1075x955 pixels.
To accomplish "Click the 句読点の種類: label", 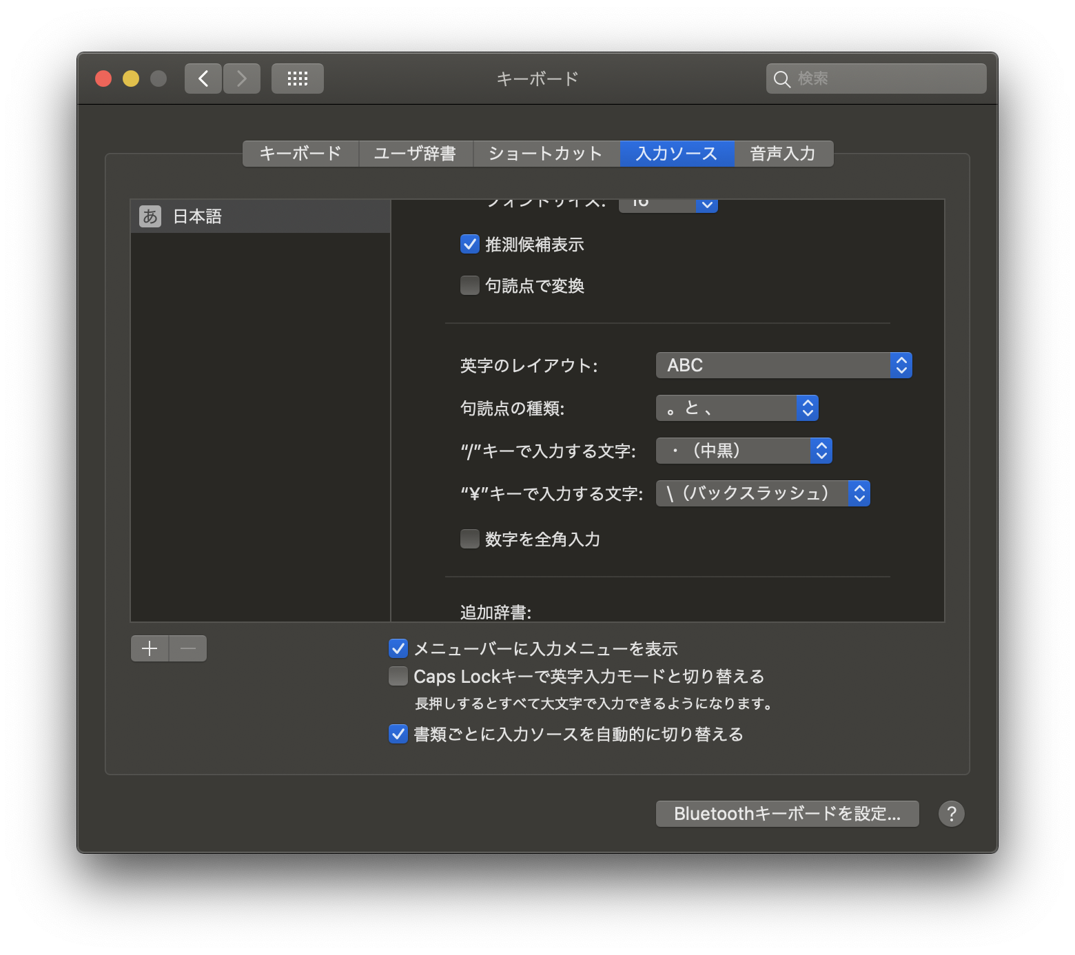I will tap(513, 408).
